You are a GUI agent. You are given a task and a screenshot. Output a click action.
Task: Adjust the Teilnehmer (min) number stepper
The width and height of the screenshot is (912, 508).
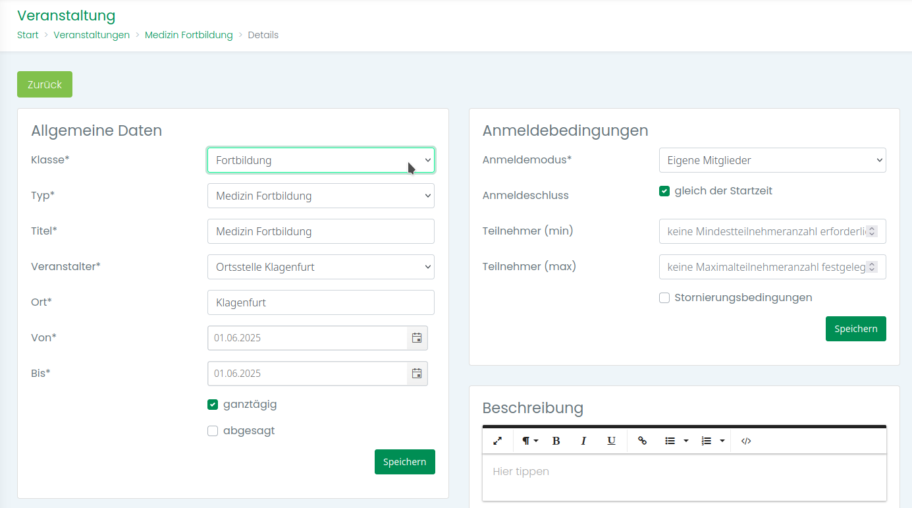pos(872,231)
